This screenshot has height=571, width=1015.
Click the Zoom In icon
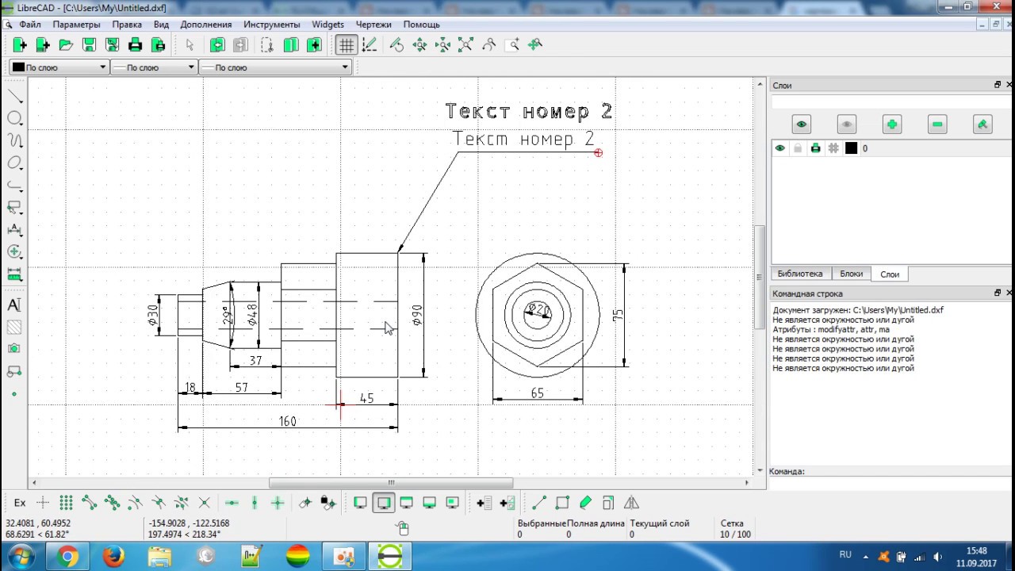point(419,45)
